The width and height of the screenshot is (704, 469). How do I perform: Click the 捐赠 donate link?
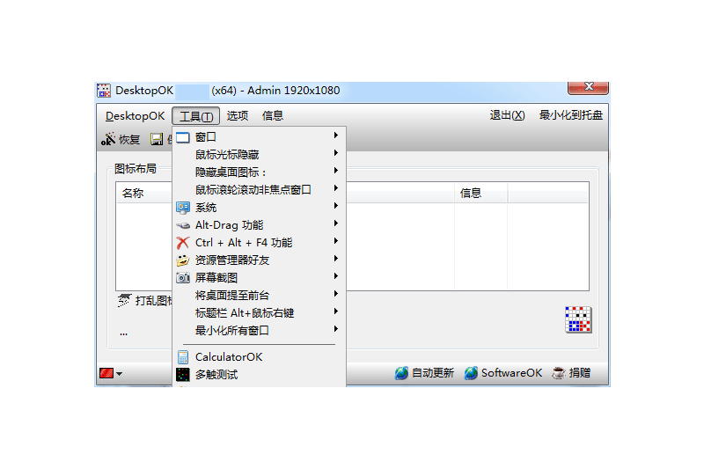(x=580, y=373)
